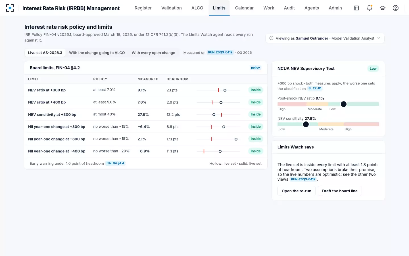Open the FIN-04 §4.4 reference link

point(115,163)
